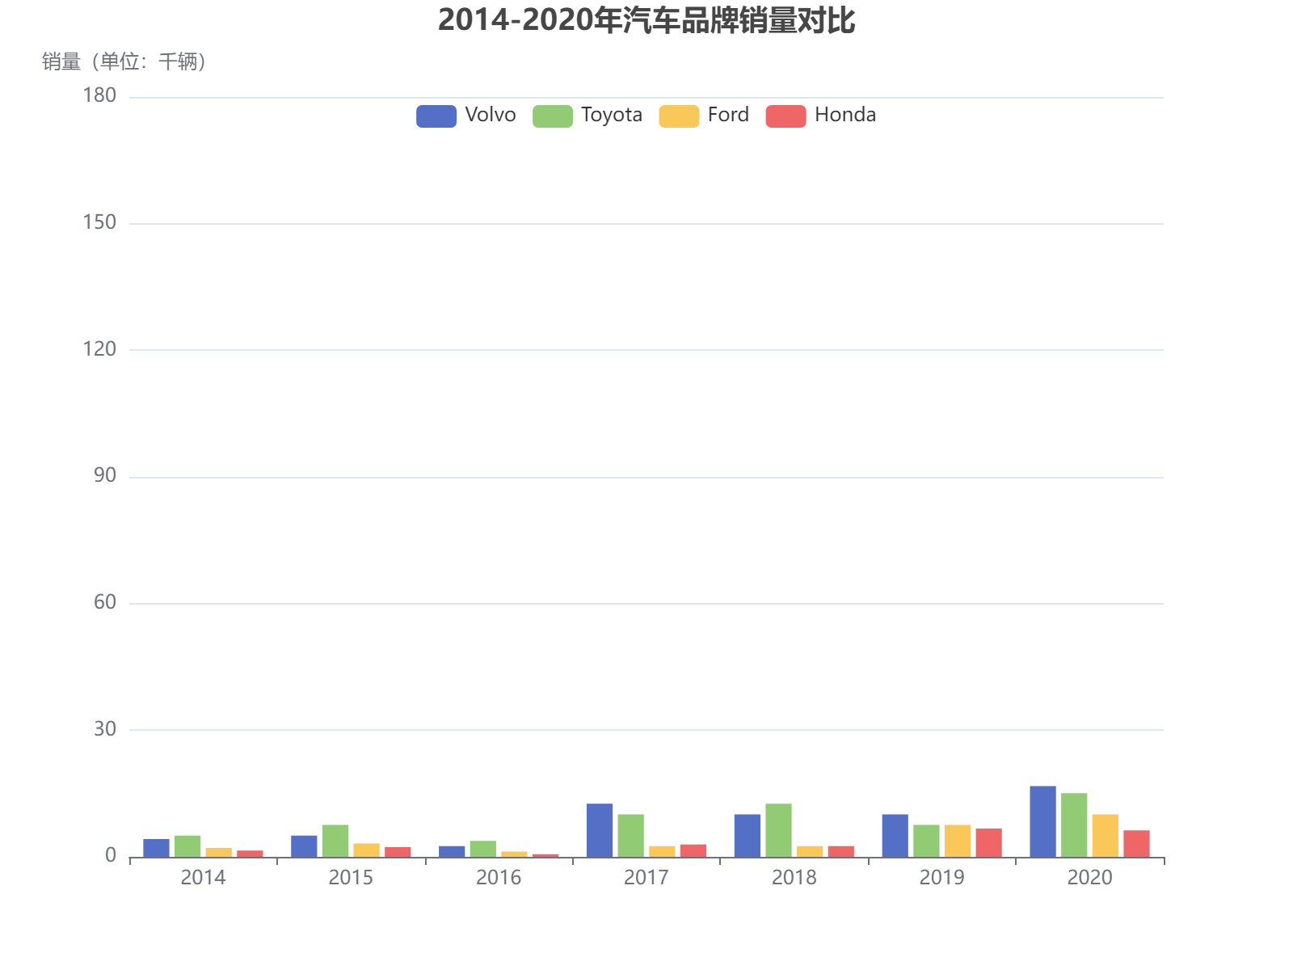Viewport: 1293px width, 970px height.
Task: Click the y-axis name 销量（单位：千辆）
Action: [x=125, y=61]
